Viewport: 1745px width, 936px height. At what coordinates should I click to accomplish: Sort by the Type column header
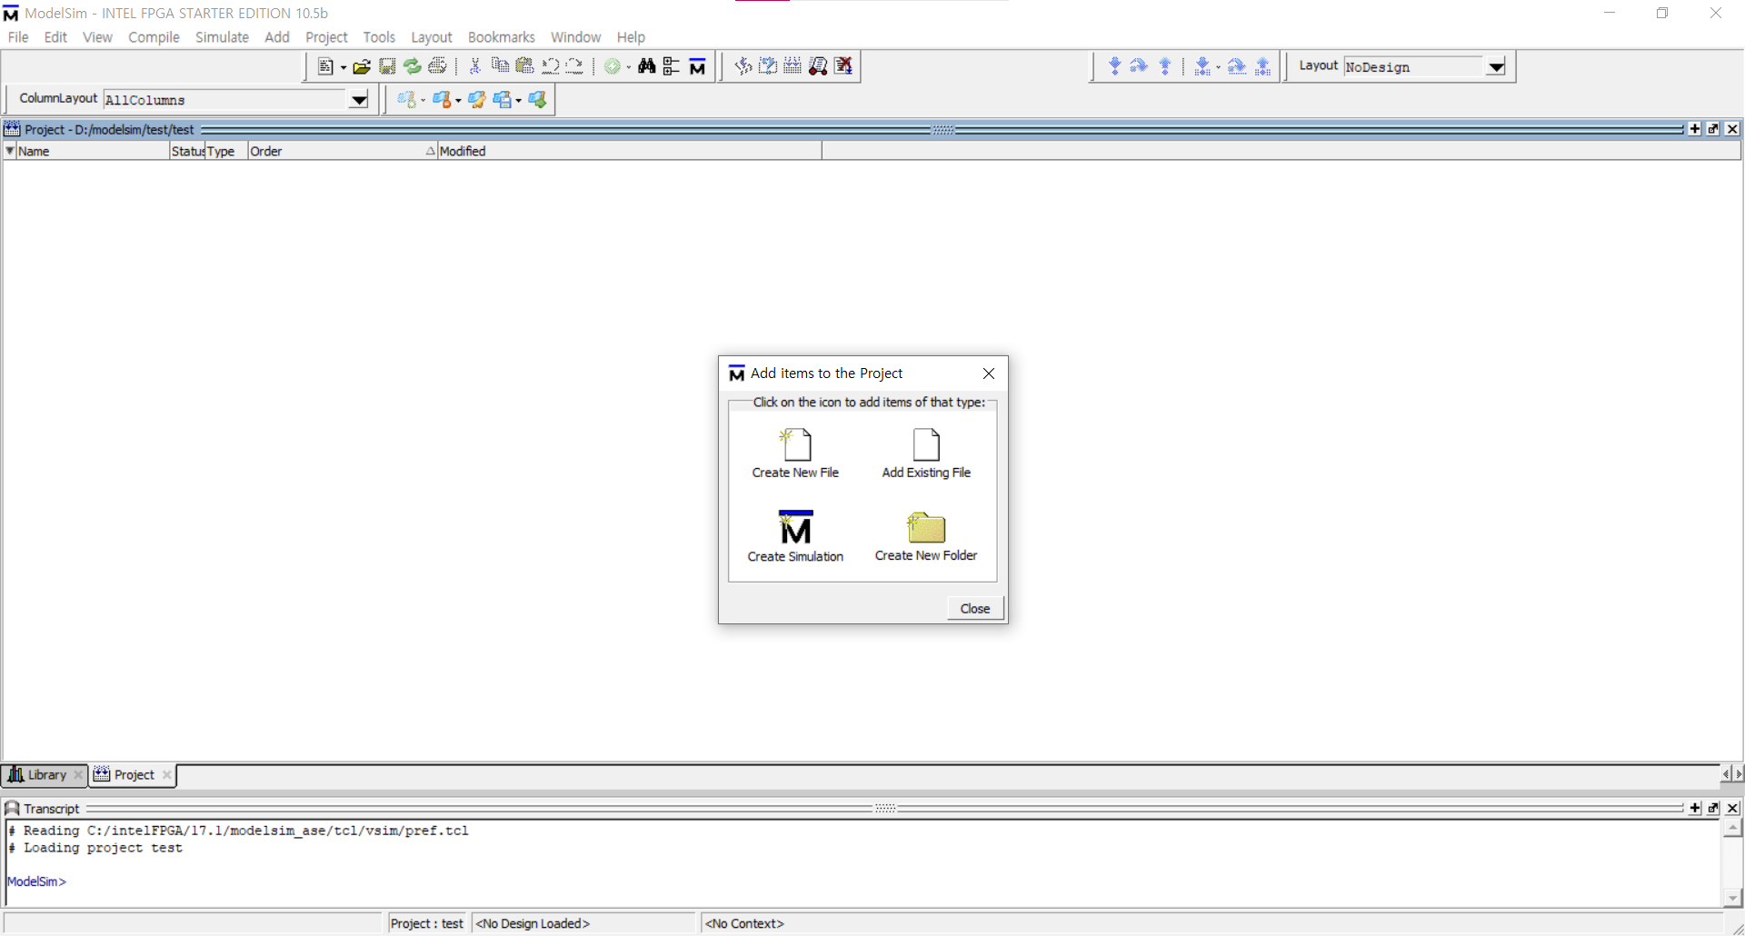pos(226,151)
